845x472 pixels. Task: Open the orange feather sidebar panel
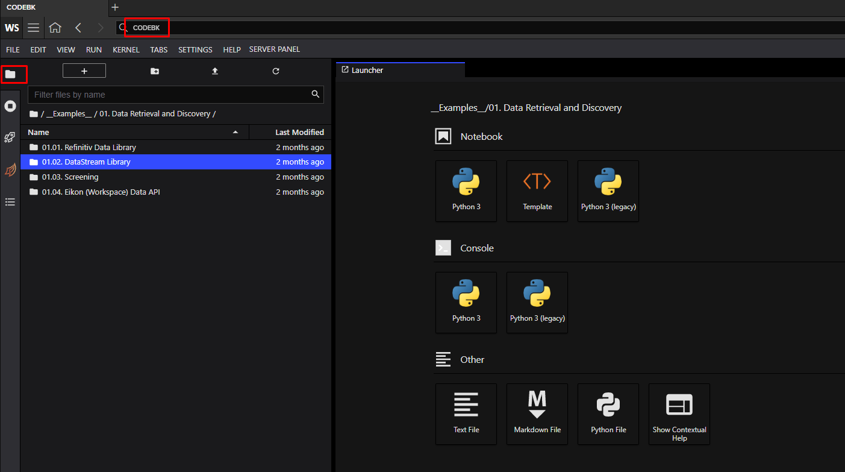click(10, 170)
